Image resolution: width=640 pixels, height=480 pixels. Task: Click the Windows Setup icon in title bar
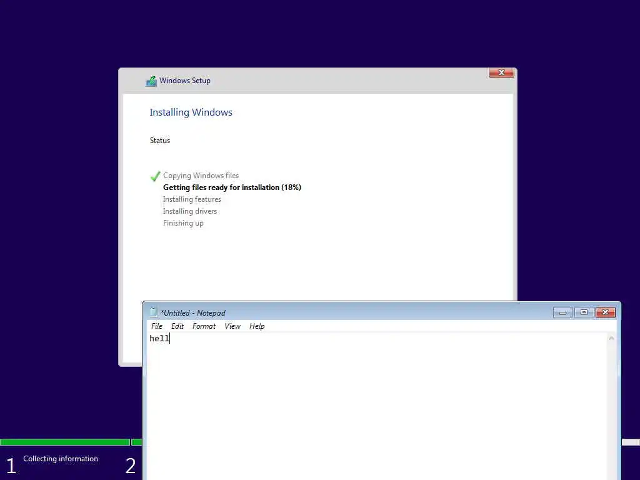click(x=151, y=81)
